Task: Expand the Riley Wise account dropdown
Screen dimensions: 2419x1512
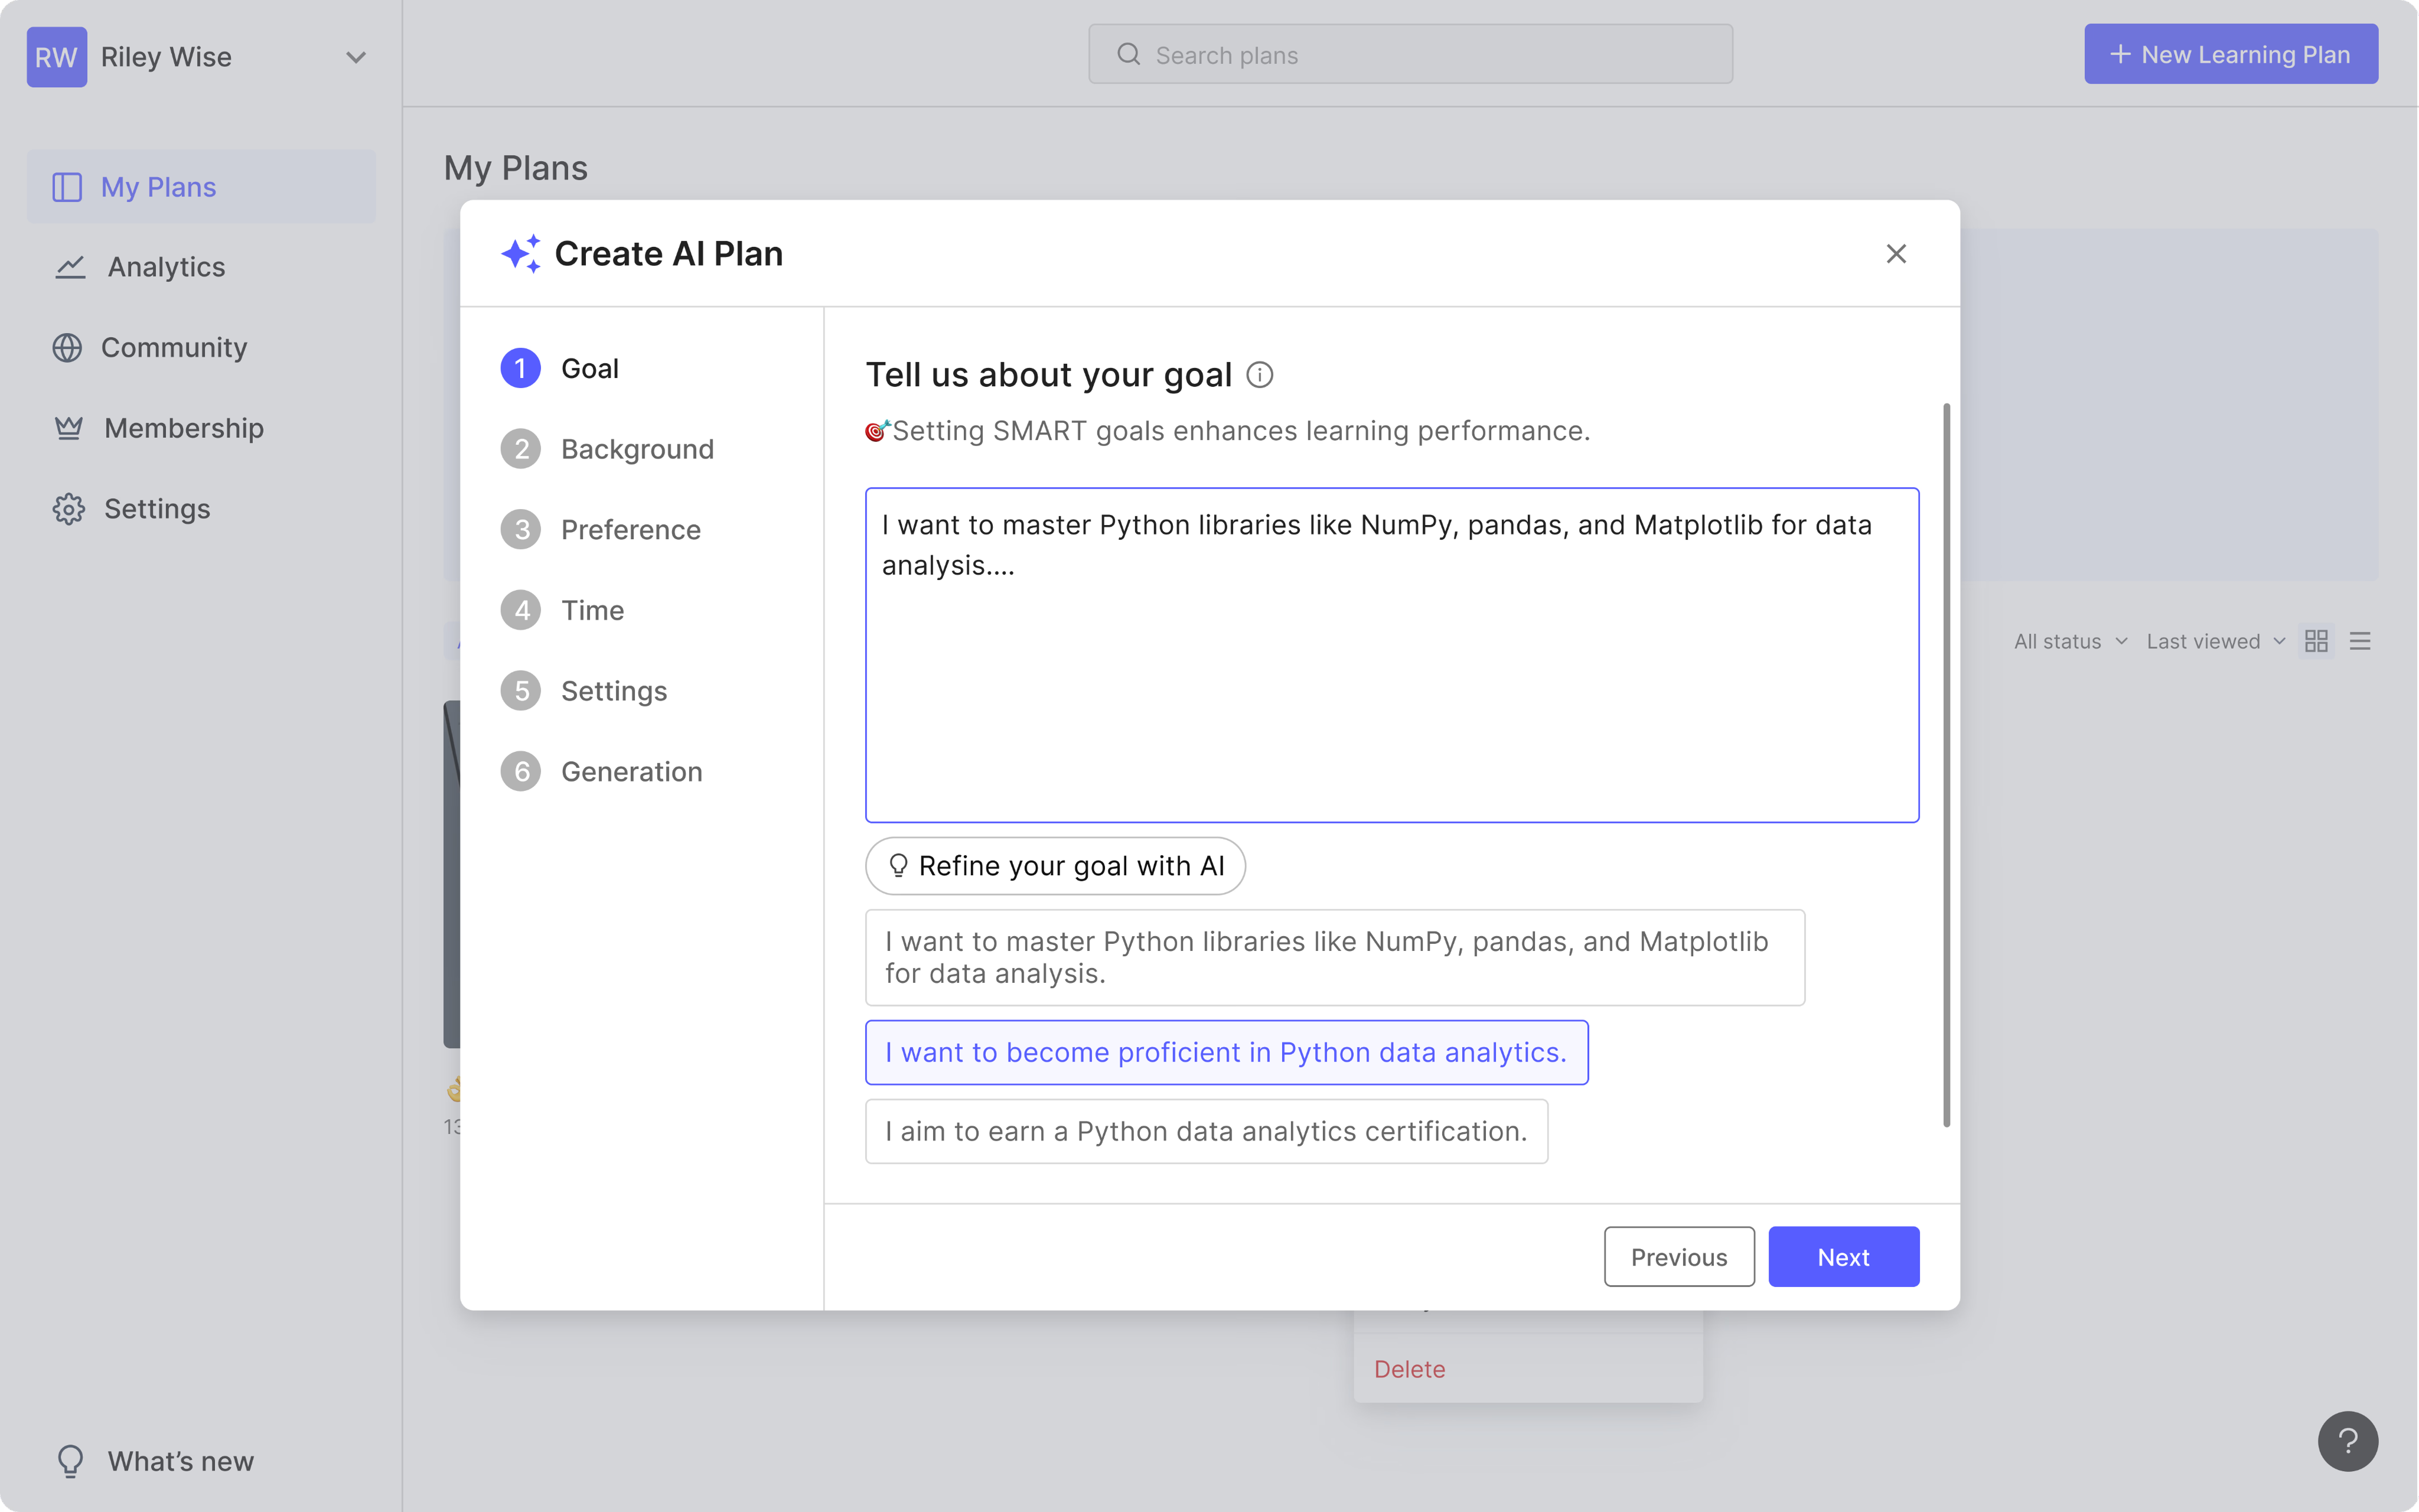Action: (x=356, y=57)
